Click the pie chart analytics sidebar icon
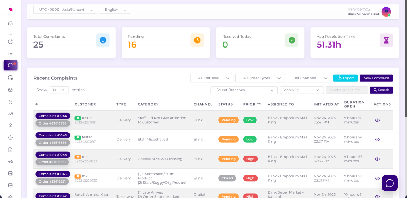The width and height of the screenshot is (407, 198). (10, 41)
